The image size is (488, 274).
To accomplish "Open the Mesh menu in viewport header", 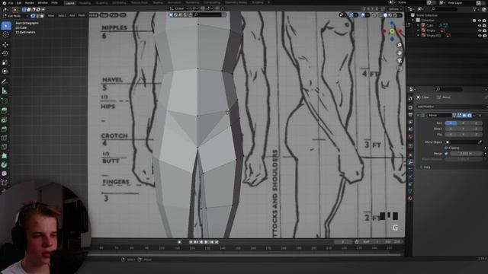I will (82, 15).
